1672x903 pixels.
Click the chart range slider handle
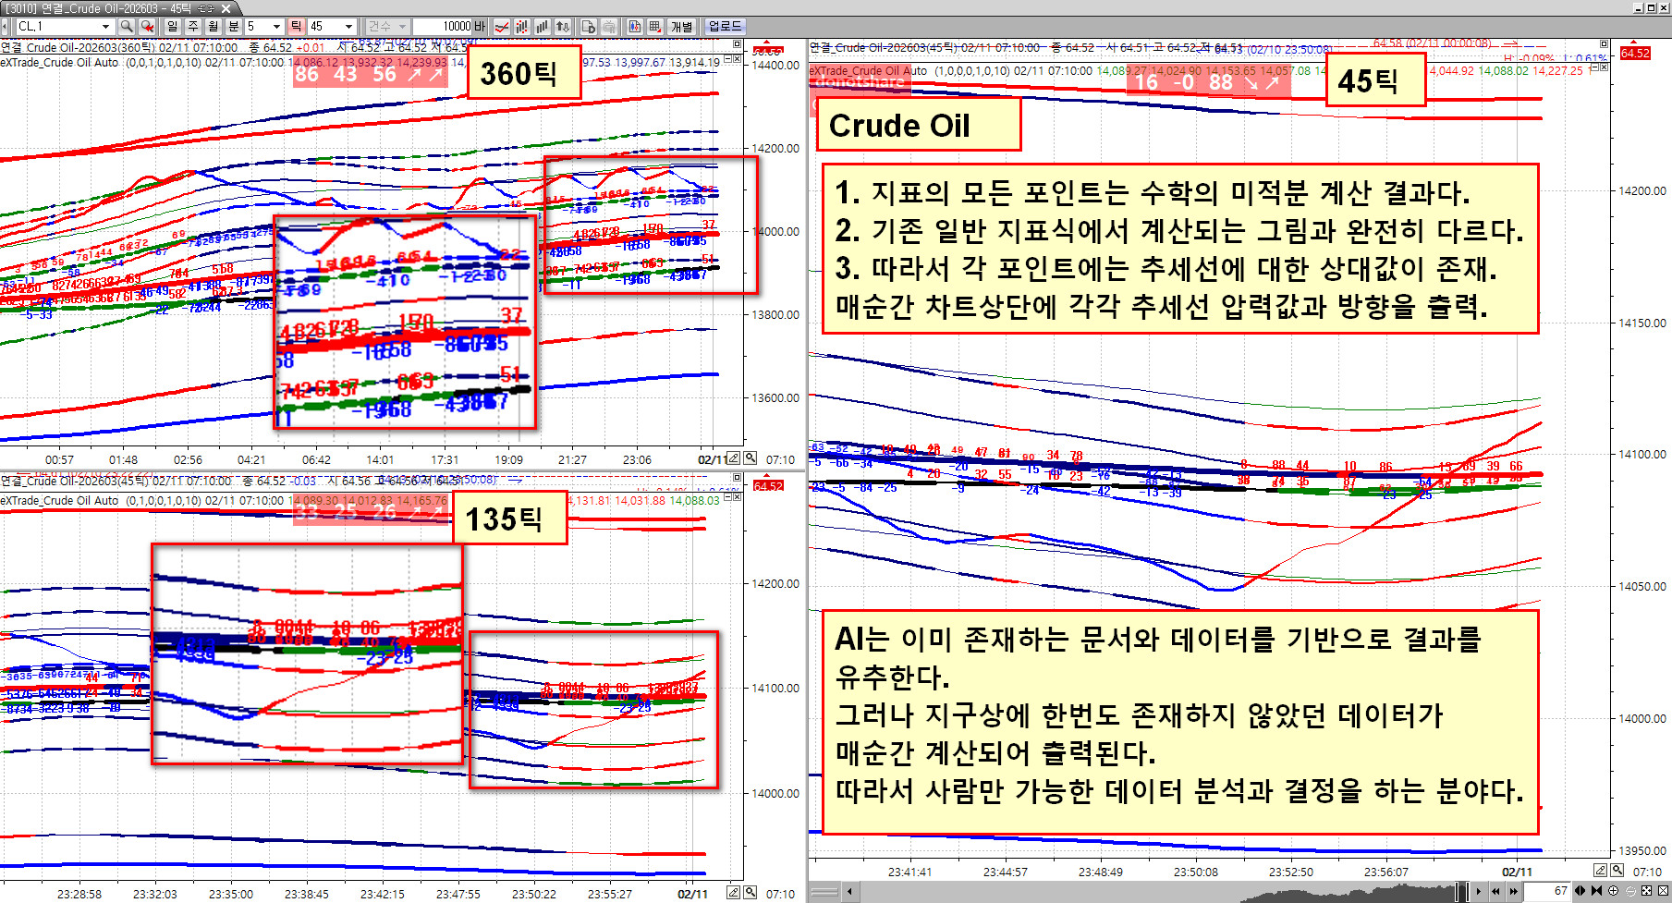pyautogui.click(x=1462, y=891)
